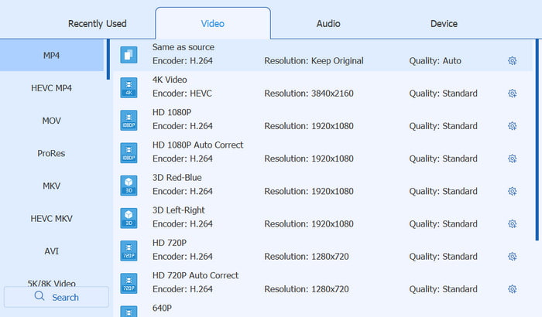This screenshot has height=317, width=542.
Task: Select MOV format in sidebar
Action: click(x=52, y=121)
